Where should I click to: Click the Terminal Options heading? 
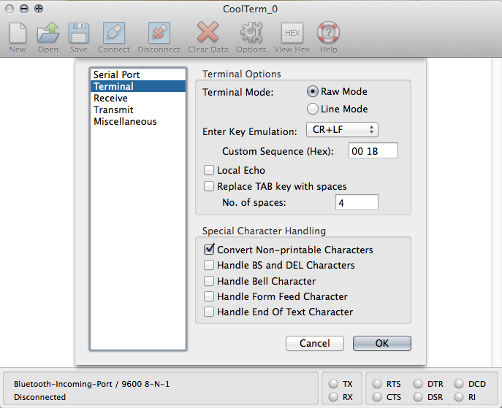tap(241, 74)
